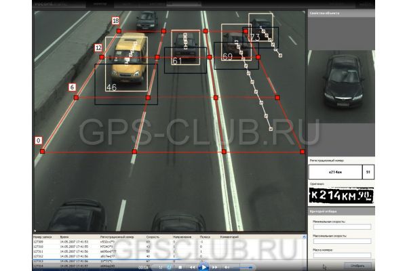Image resolution: width=407 pixels, height=271 pixels.
Task: Click tracked car labeled speed 73
Action: coord(260,27)
